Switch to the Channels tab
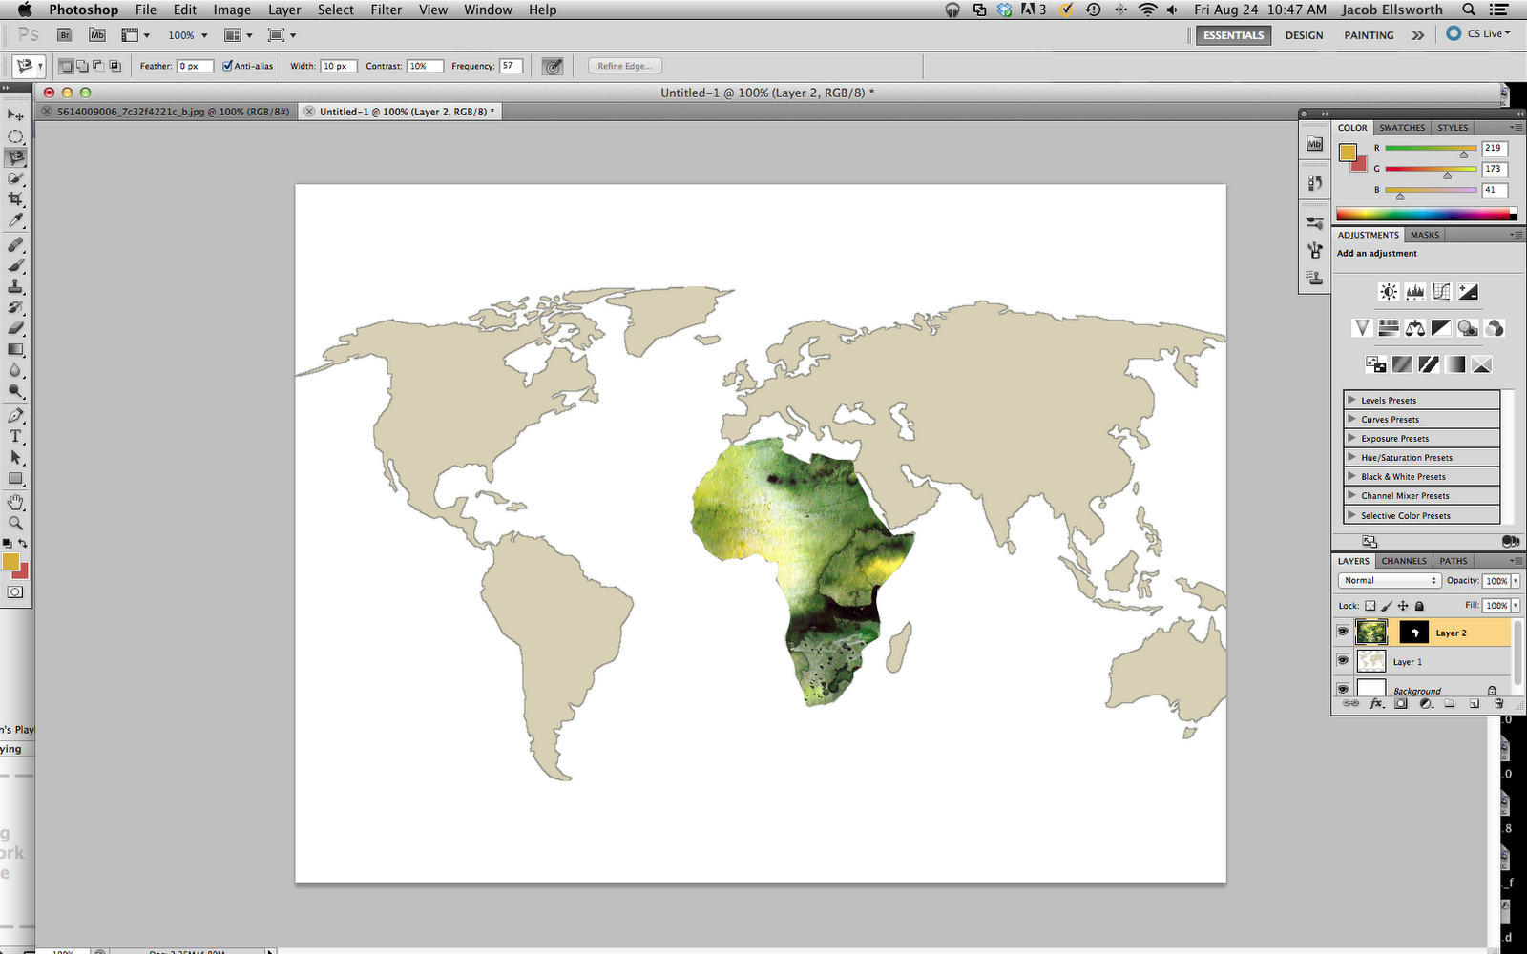 click(x=1403, y=561)
